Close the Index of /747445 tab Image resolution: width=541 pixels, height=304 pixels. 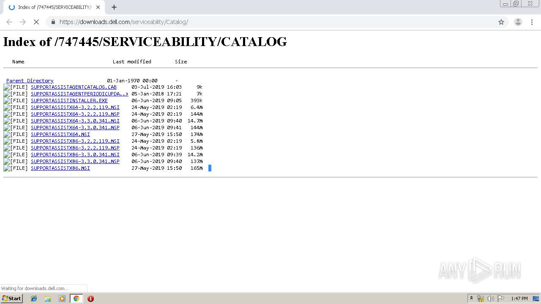point(98,7)
